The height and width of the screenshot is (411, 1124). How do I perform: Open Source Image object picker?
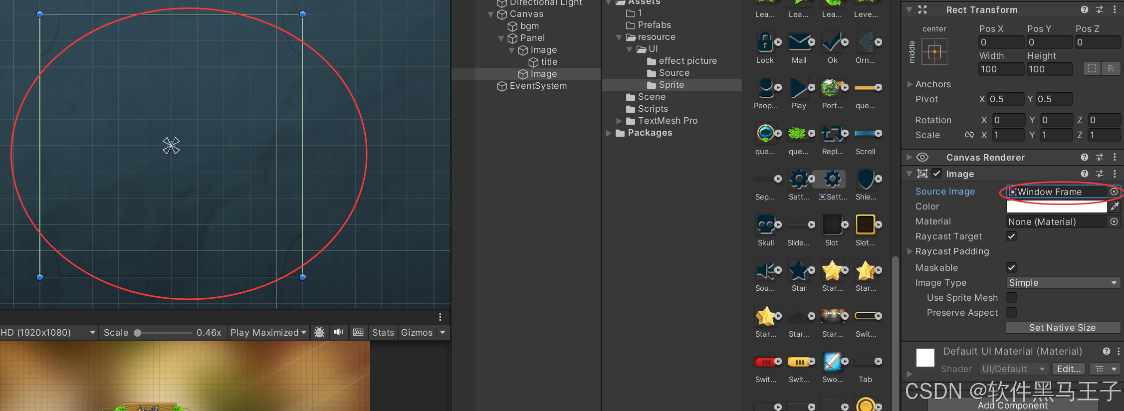(x=1114, y=192)
